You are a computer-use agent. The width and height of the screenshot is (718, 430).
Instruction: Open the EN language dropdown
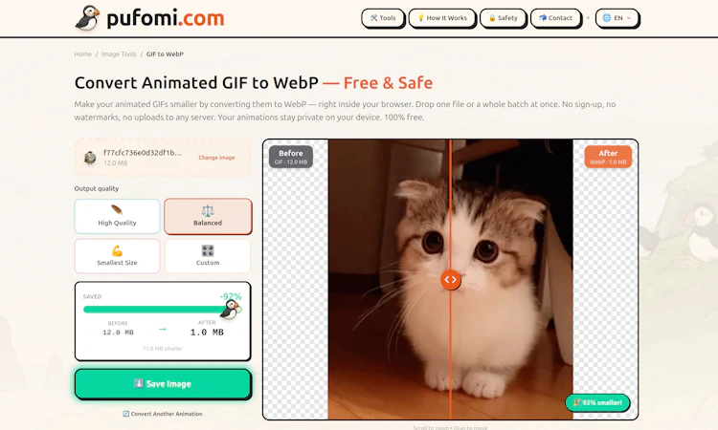point(617,18)
